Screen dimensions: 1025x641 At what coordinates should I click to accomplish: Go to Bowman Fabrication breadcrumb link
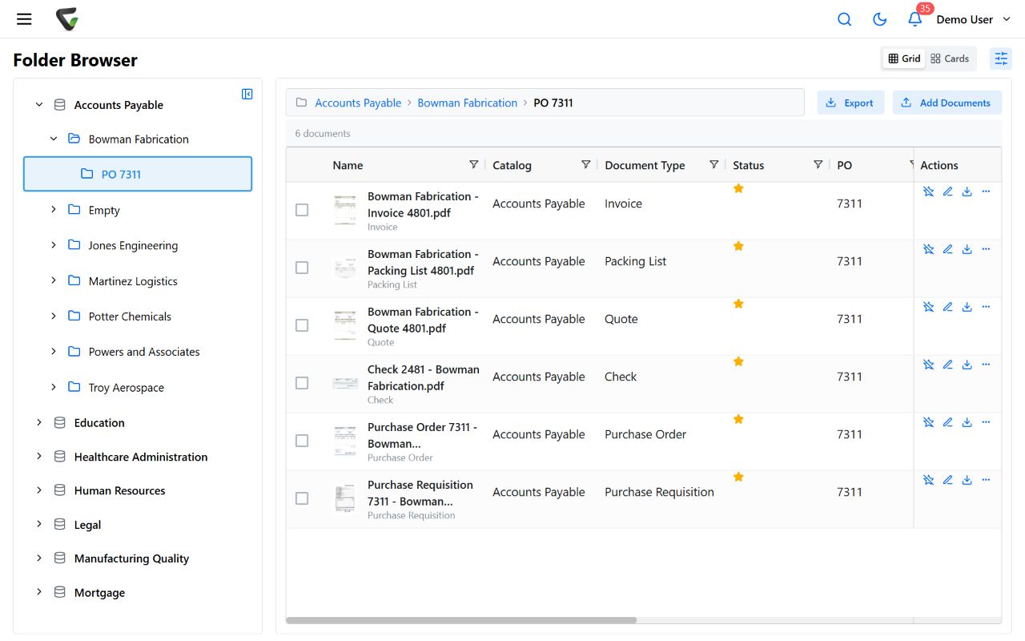coord(468,103)
